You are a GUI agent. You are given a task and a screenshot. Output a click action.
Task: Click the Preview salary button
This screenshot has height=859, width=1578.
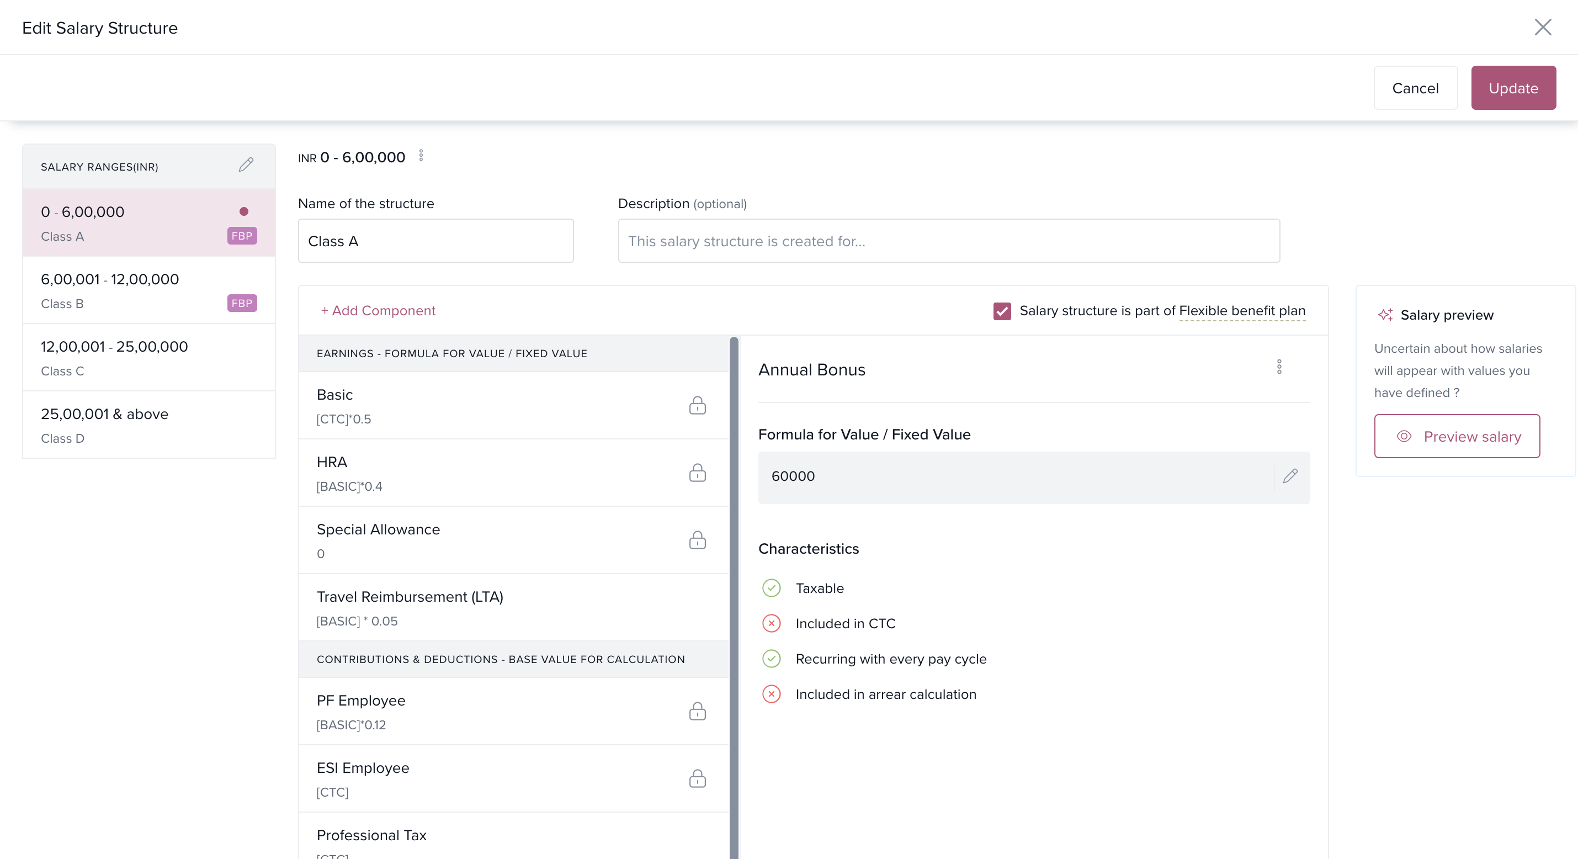pos(1457,436)
